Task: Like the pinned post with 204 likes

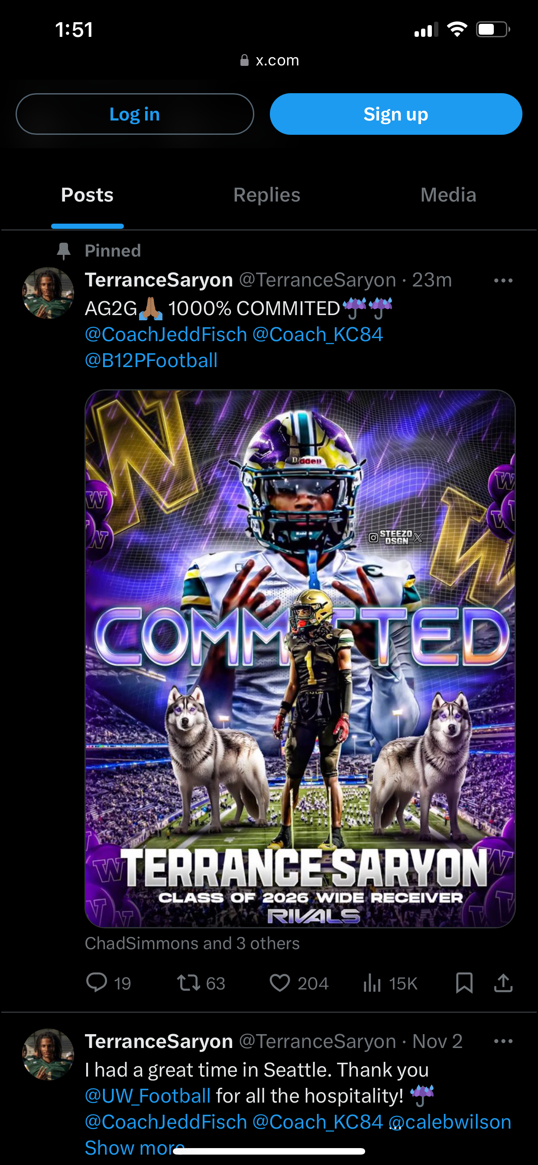Action: click(299, 983)
